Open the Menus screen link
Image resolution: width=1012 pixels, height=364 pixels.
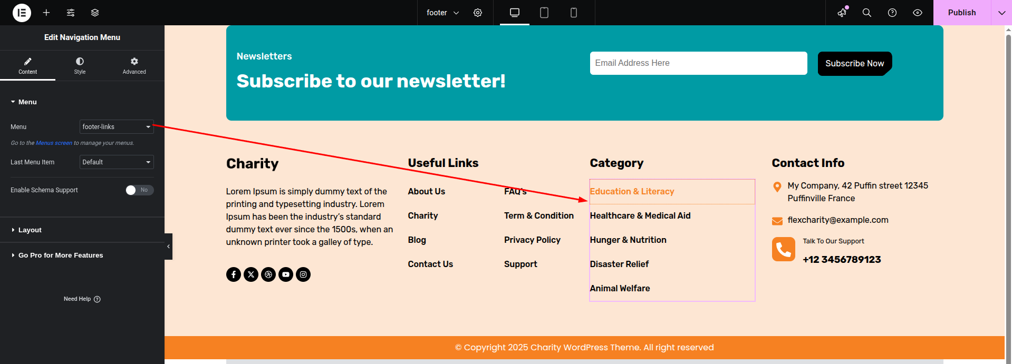tap(54, 143)
